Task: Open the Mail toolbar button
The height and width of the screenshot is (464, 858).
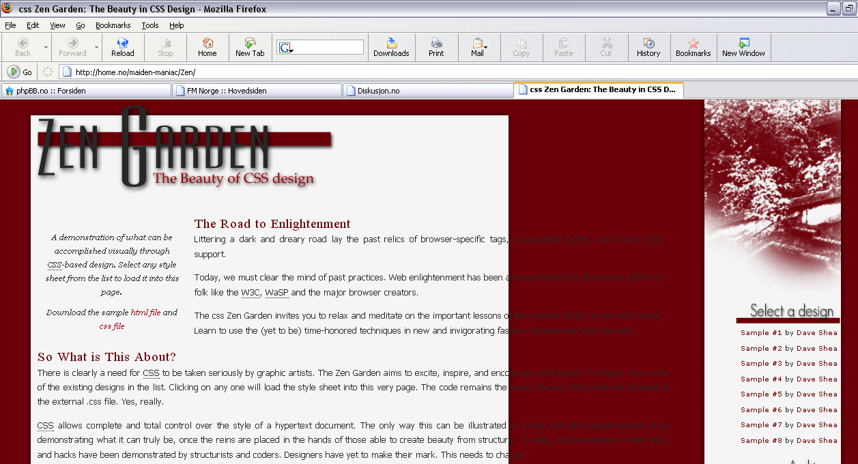Action: (x=478, y=47)
